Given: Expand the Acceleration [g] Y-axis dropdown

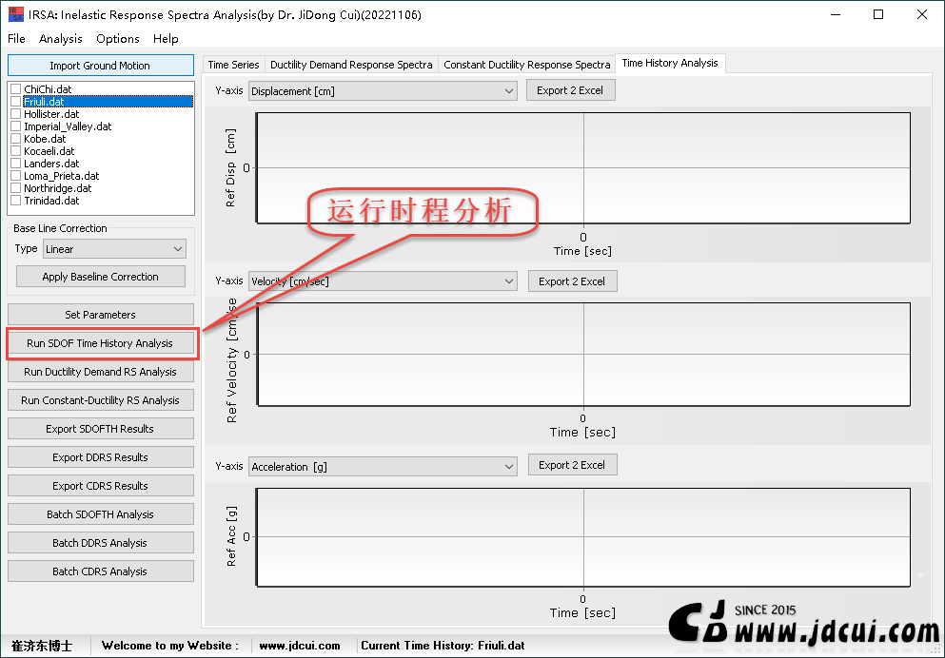Looking at the screenshot, I should click(x=383, y=467).
